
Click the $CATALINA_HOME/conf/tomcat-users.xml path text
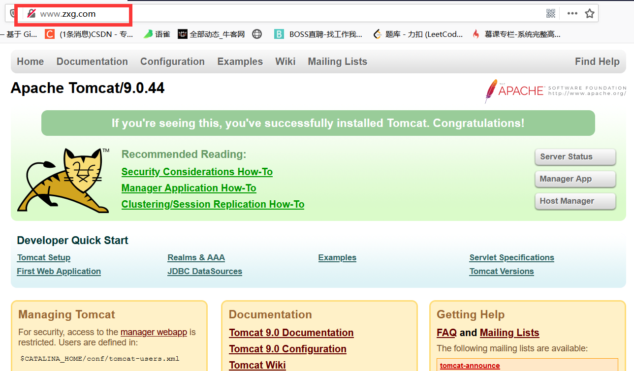coord(99,358)
